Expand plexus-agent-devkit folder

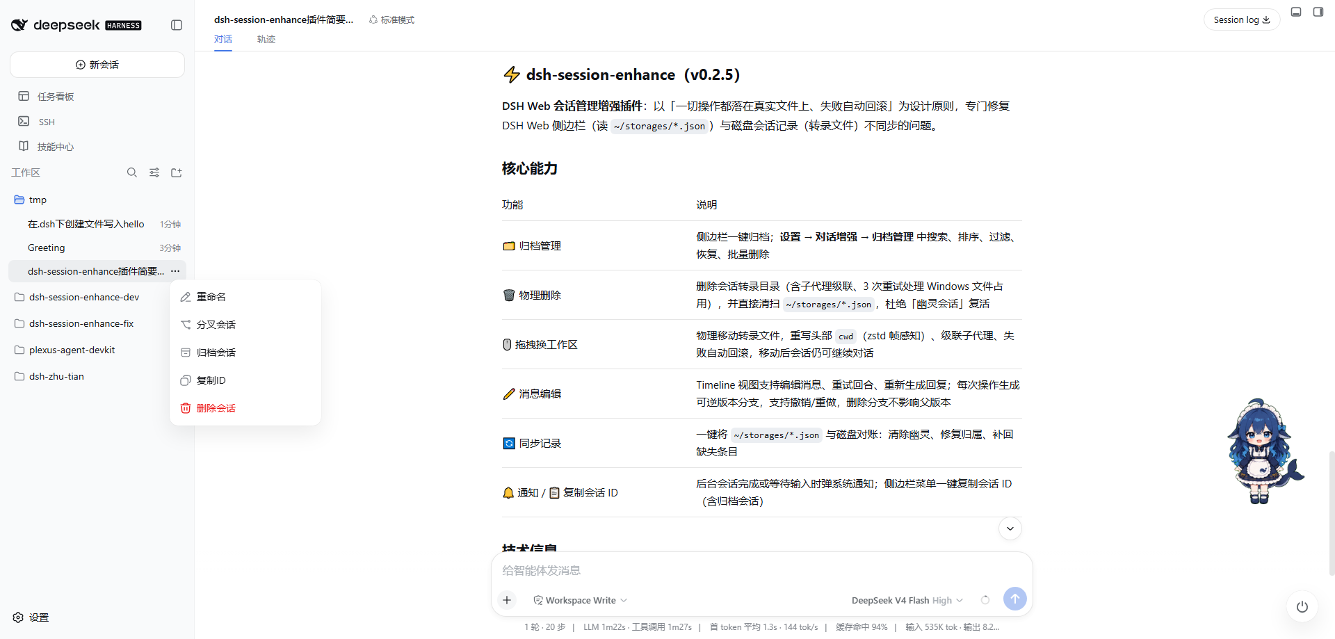click(x=72, y=350)
